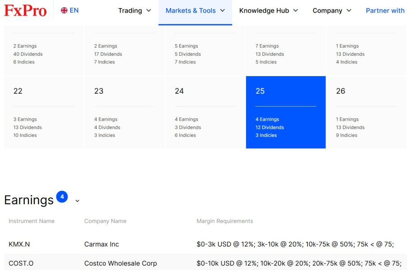The image size is (407, 270).
Task: Click the KMX.N instrument cell
Action: [19, 244]
